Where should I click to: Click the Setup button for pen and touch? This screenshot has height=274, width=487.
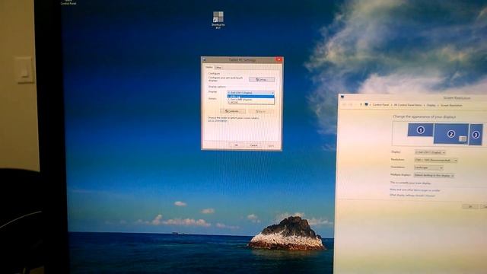(x=262, y=79)
